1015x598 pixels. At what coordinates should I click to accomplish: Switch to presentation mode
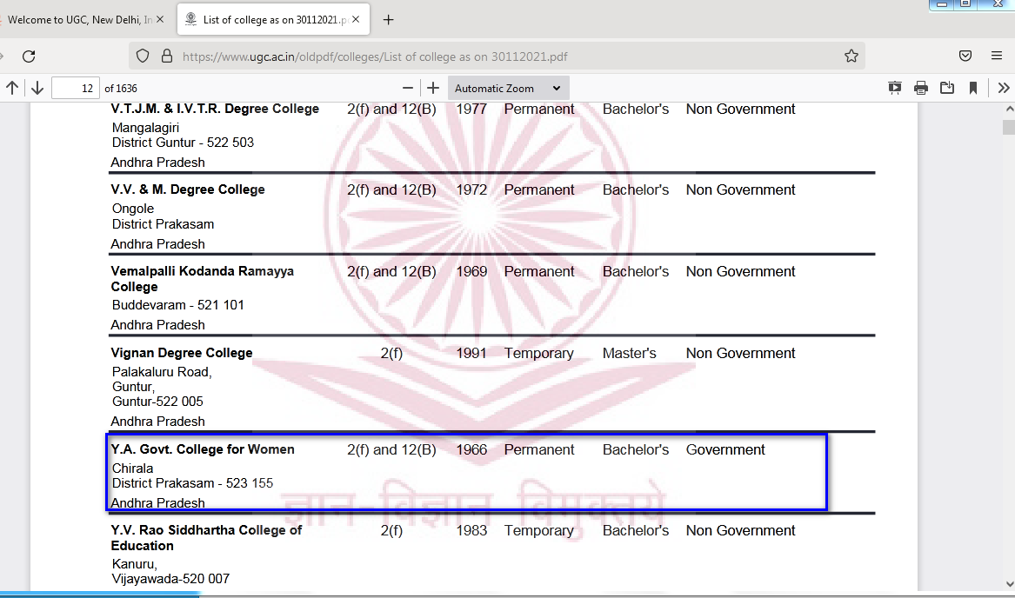pos(894,88)
